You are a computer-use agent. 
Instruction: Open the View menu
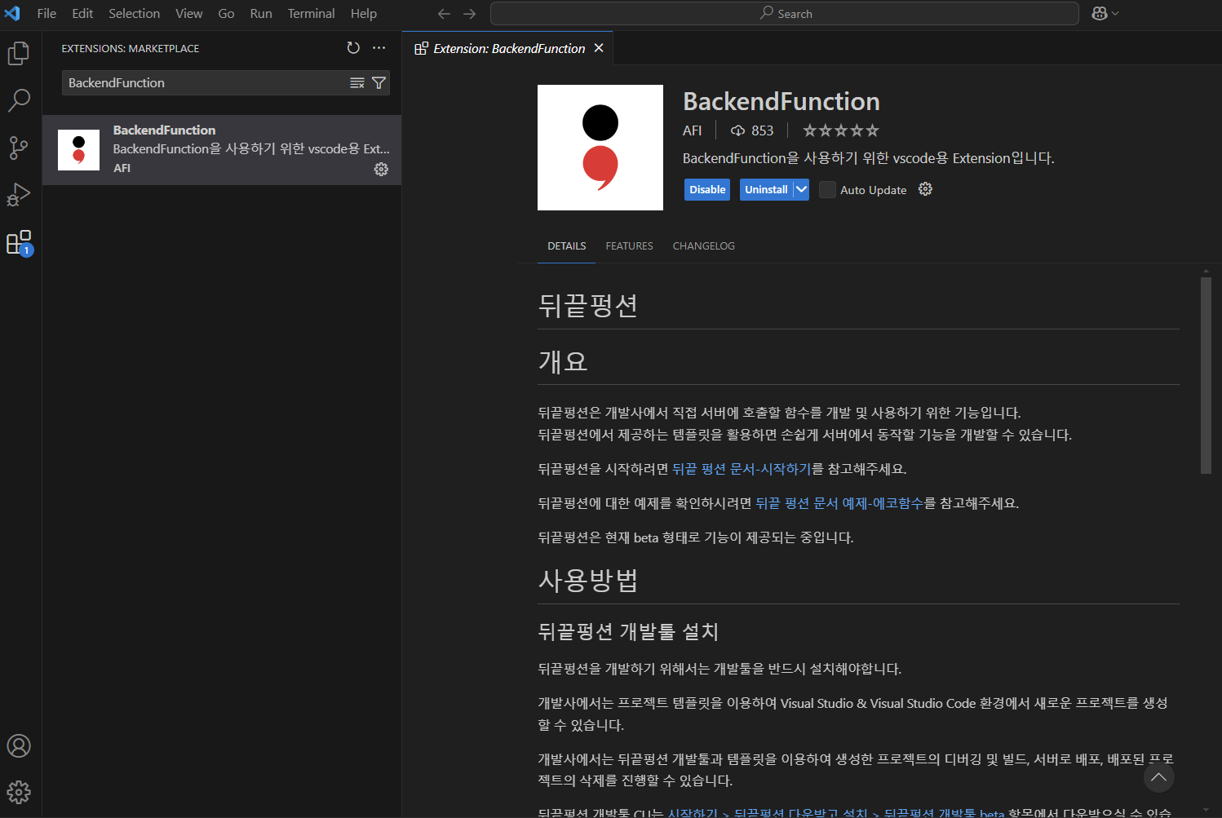[x=189, y=14]
